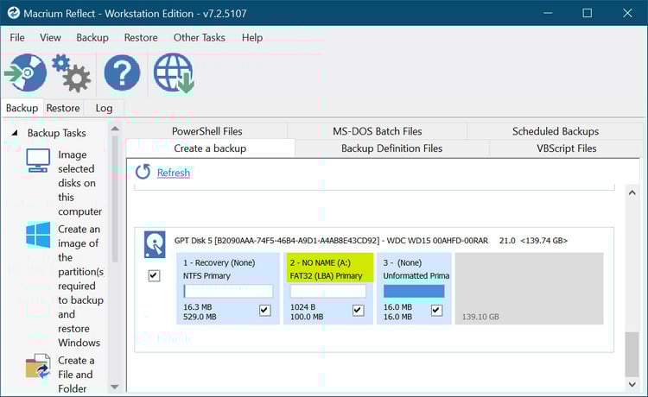Close the Macrium Reflect window
Viewport: 648px width, 397px height.
click(627, 13)
